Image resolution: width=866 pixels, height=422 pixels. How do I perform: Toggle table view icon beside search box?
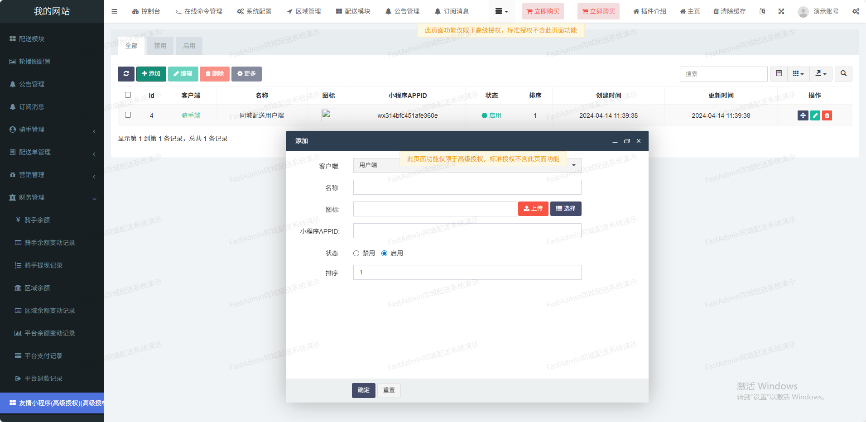779,74
